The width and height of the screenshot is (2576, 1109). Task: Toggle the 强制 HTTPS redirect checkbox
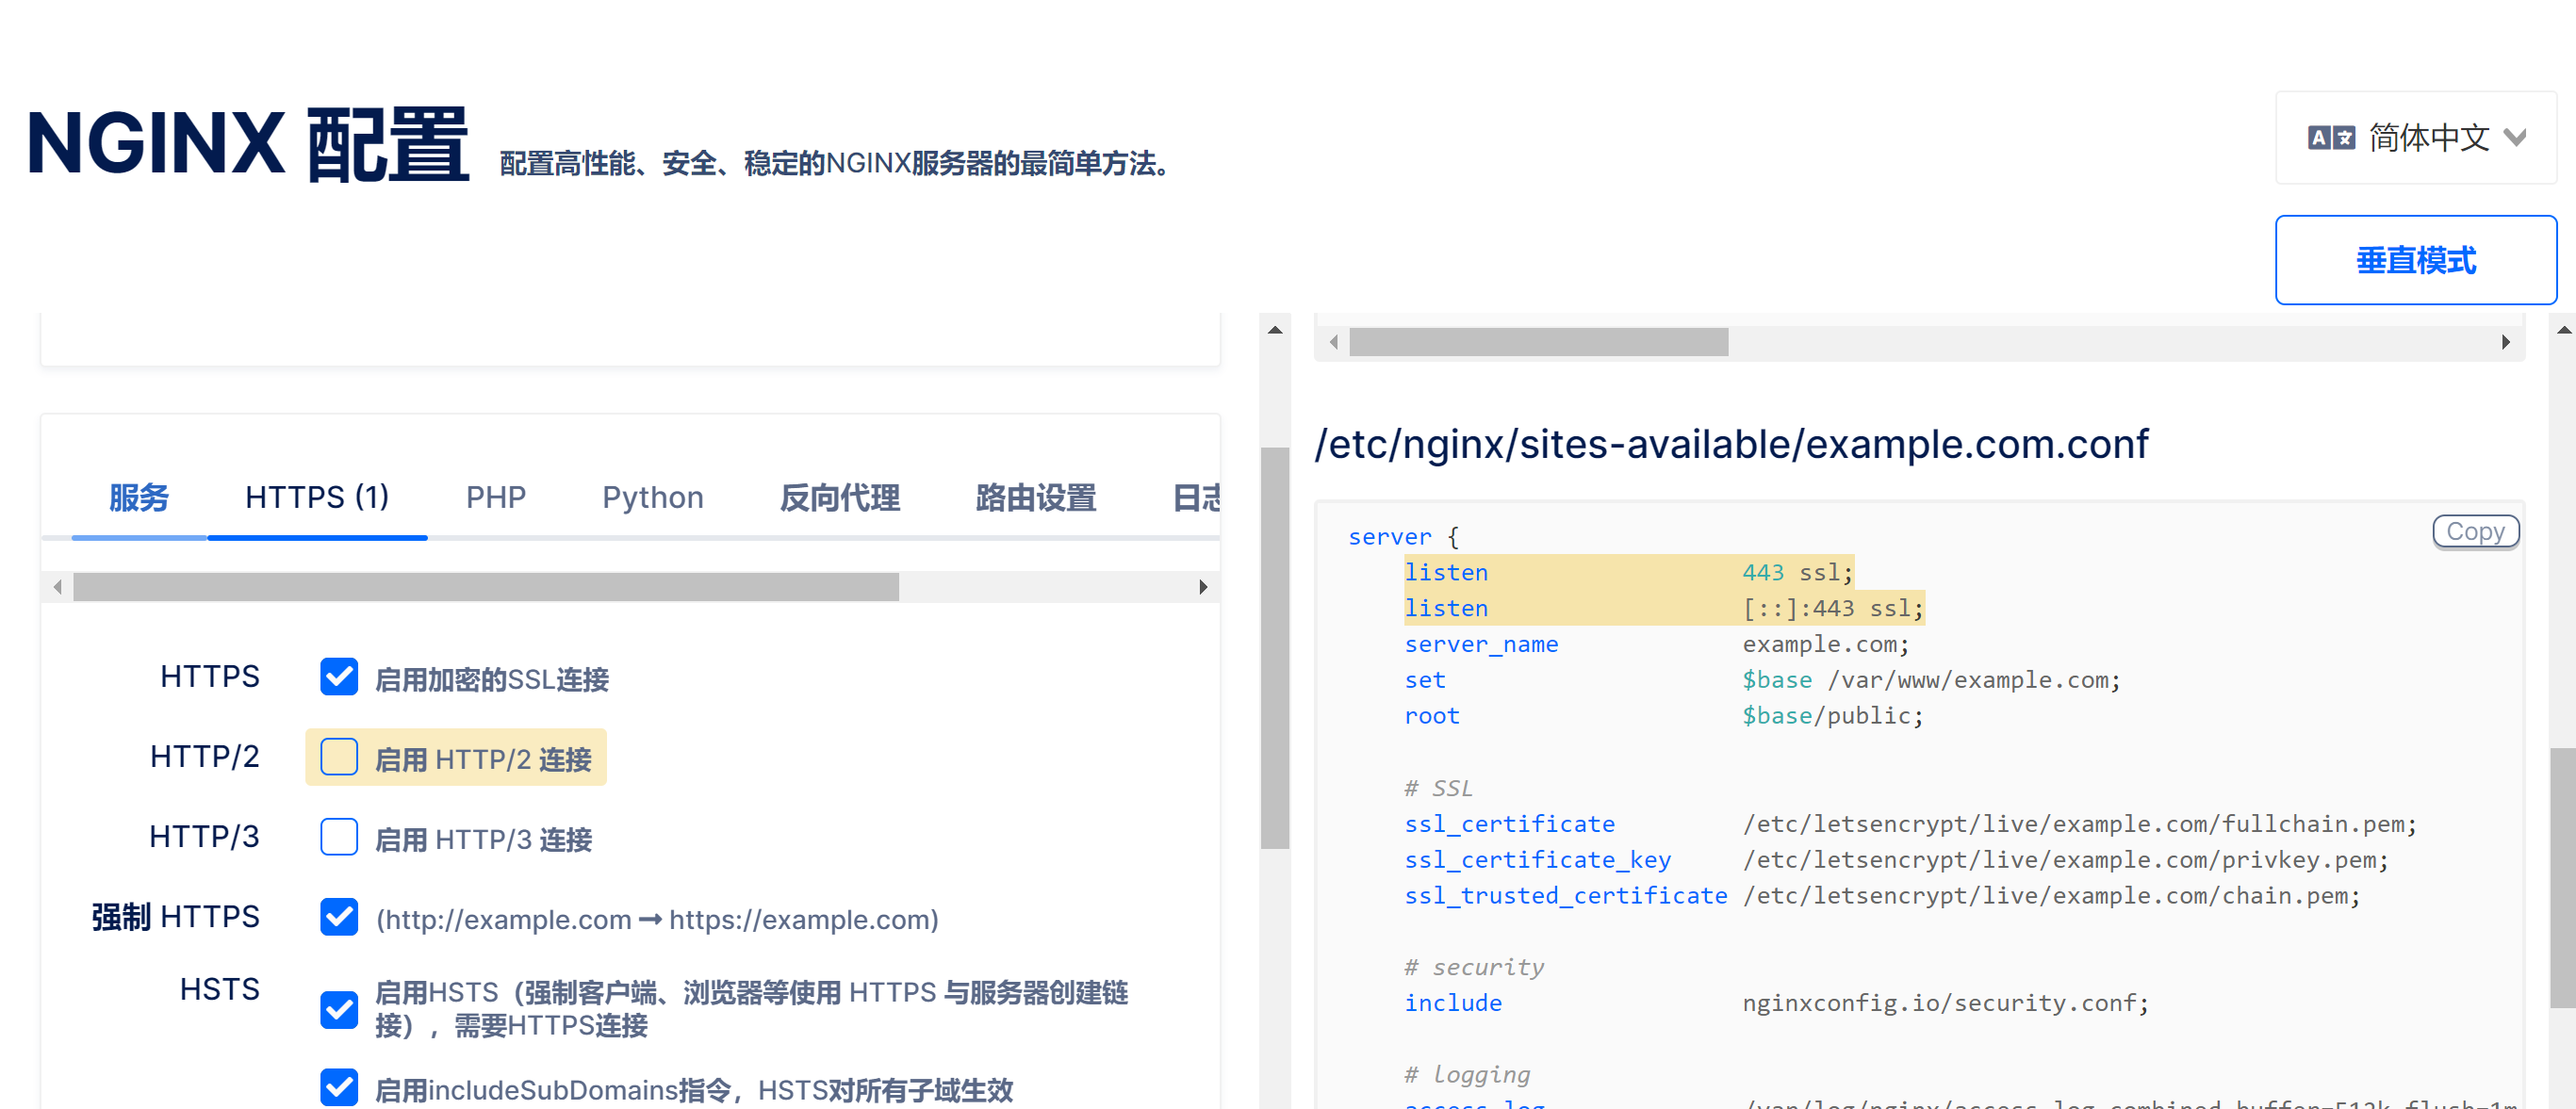tap(339, 917)
